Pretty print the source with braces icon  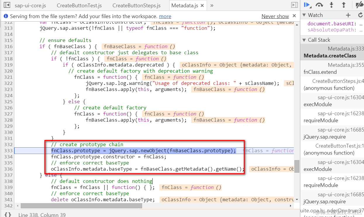pyautogui.click(x=8, y=214)
